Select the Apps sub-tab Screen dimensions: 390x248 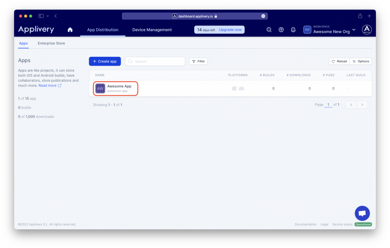point(23,43)
